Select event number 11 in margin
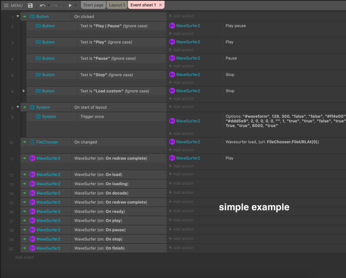The height and width of the screenshot is (278, 346). pyautogui.click(x=12, y=159)
